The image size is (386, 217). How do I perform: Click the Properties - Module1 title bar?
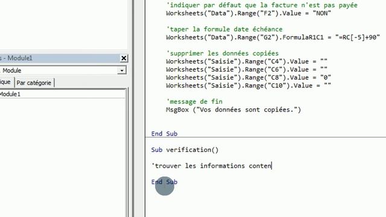[59, 58]
